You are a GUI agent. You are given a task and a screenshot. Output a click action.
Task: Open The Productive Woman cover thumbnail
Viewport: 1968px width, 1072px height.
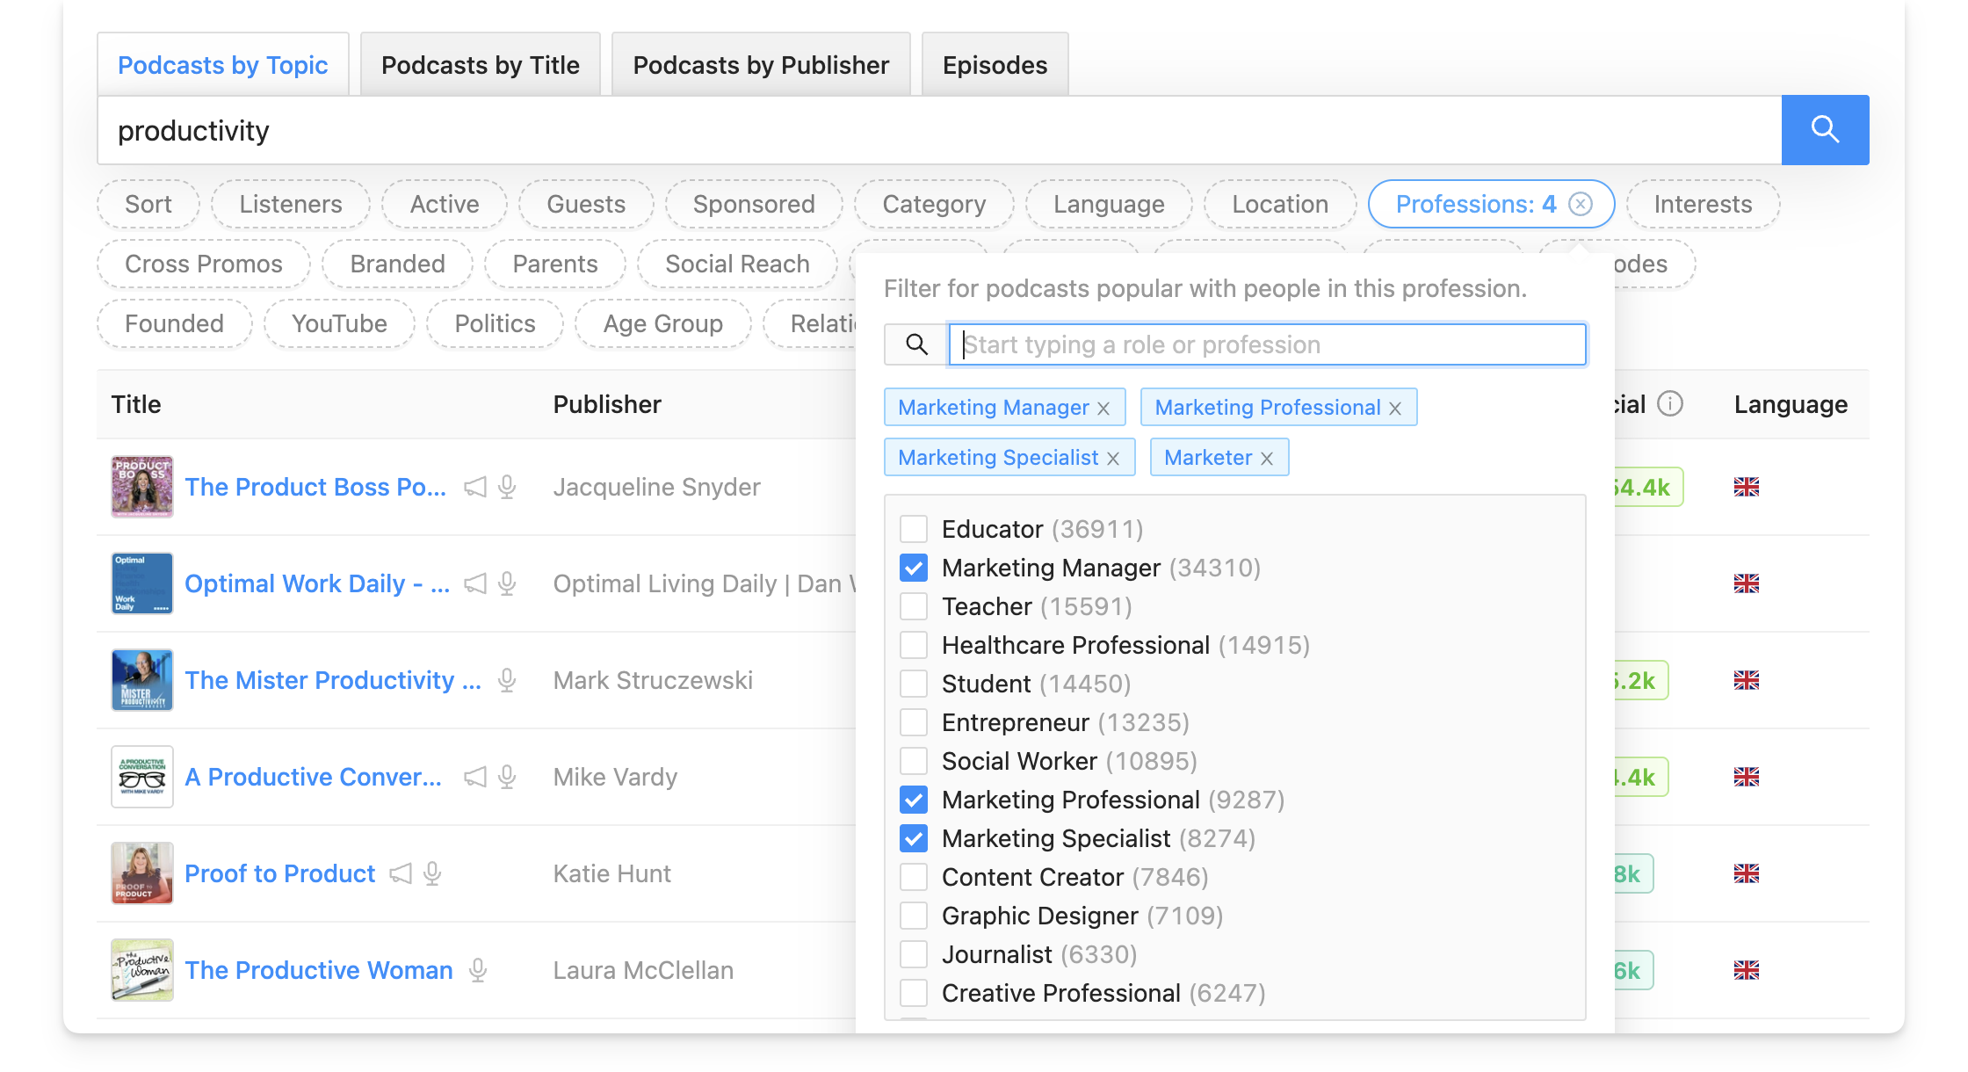point(142,970)
